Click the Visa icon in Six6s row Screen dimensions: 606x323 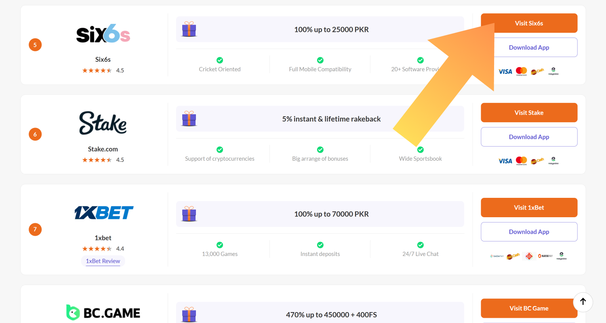(505, 71)
